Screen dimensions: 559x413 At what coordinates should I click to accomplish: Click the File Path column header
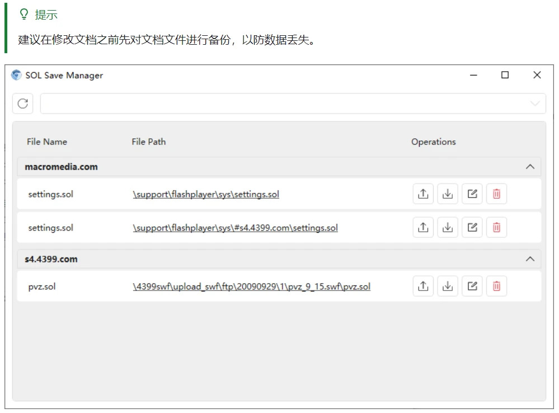click(149, 142)
